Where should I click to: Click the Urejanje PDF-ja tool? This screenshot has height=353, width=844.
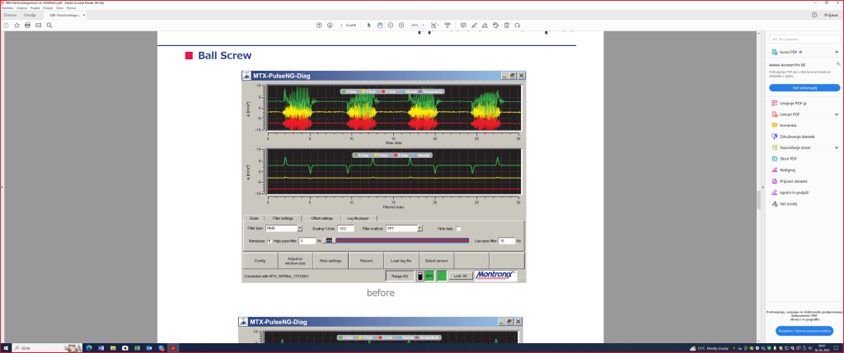pyautogui.click(x=792, y=103)
